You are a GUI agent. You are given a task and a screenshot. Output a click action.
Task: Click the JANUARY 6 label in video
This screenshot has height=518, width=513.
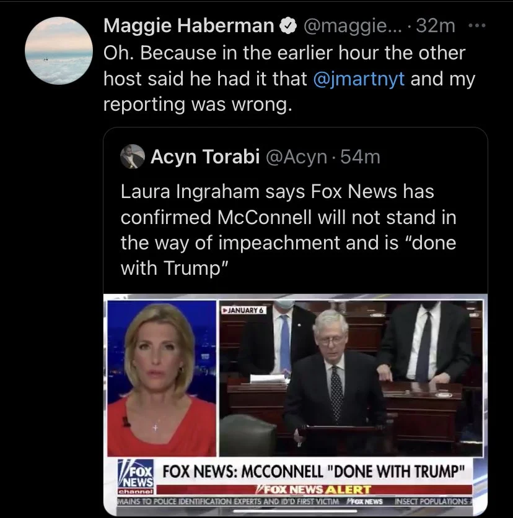click(x=243, y=309)
